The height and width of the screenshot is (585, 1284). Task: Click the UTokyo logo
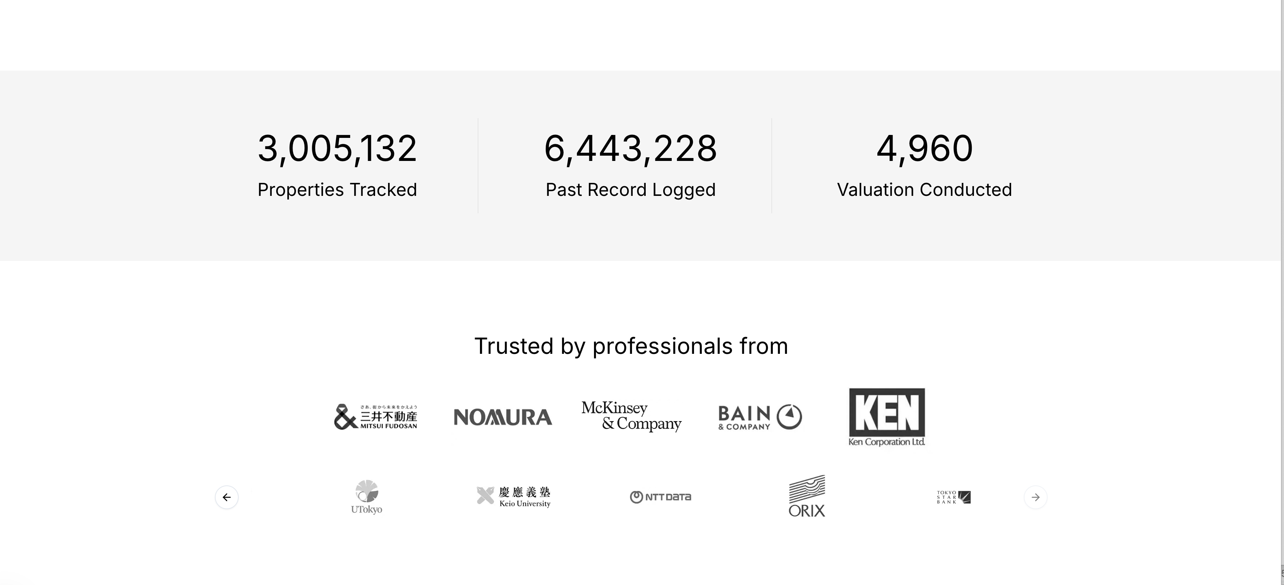[367, 497]
